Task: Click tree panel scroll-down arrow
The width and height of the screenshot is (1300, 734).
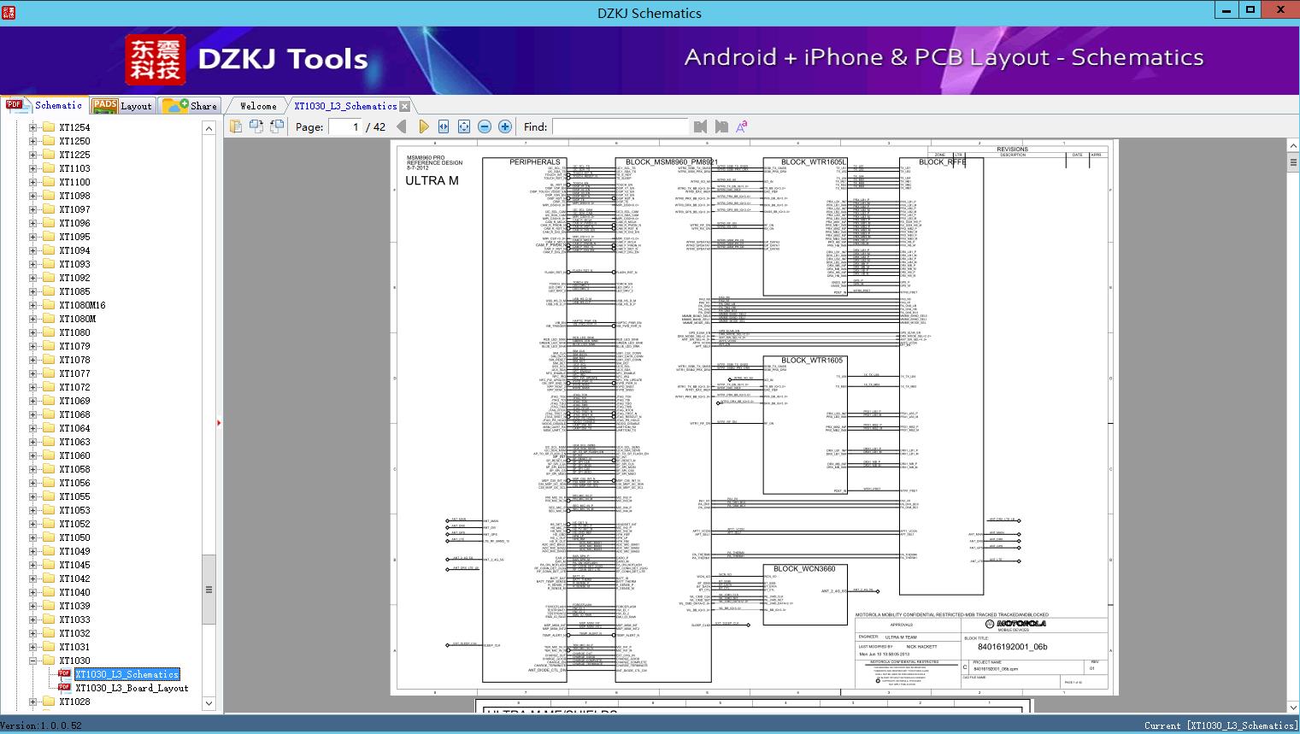Action: point(209,703)
